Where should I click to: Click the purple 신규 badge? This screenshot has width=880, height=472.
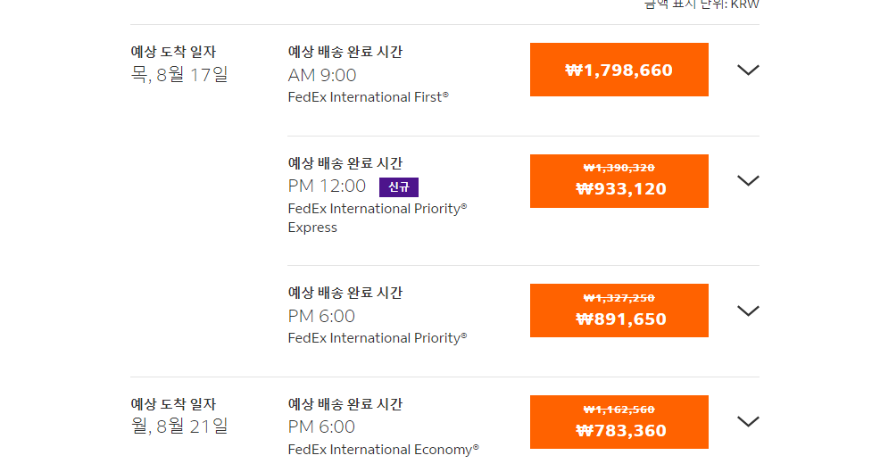click(398, 186)
